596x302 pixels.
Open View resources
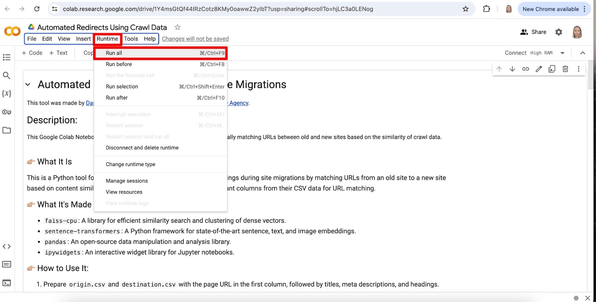point(160,192)
